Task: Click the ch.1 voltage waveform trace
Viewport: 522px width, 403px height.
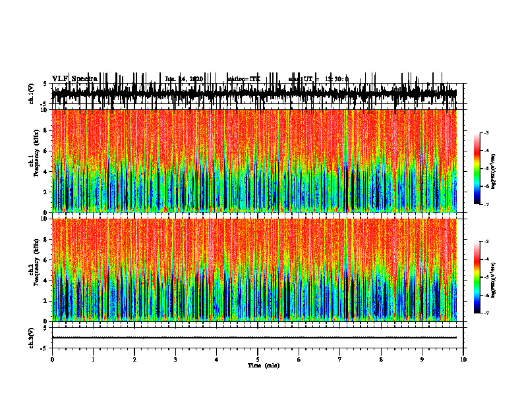Action: pyautogui.click(x=254, y=94)
